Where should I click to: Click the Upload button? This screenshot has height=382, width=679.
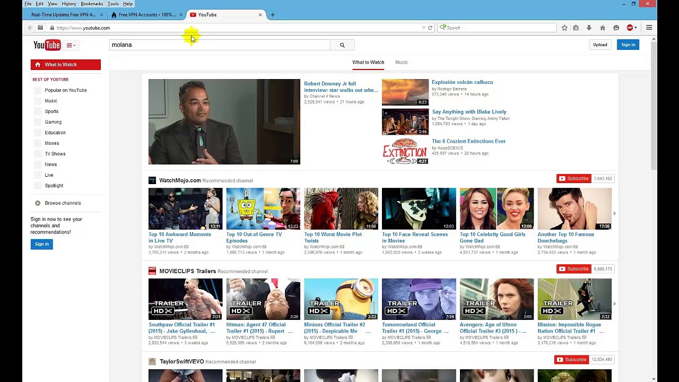coord(600,45)
